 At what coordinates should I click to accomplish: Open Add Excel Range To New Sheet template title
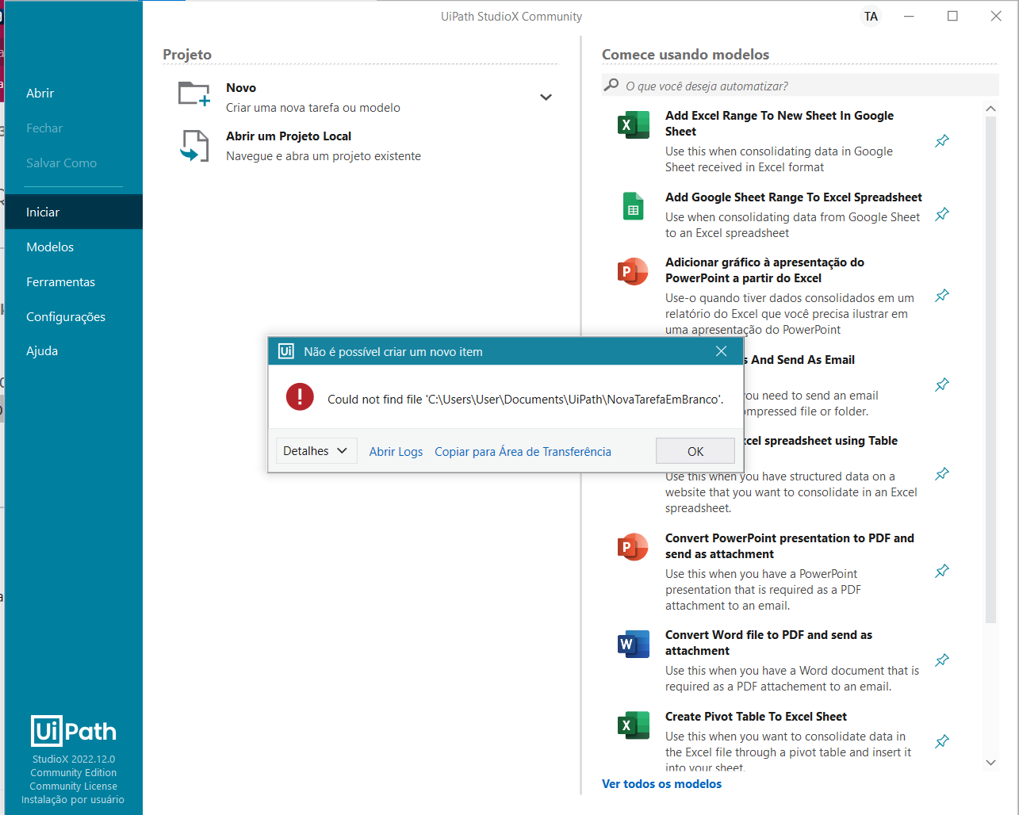pyautogui.click(x=780, y=123)
